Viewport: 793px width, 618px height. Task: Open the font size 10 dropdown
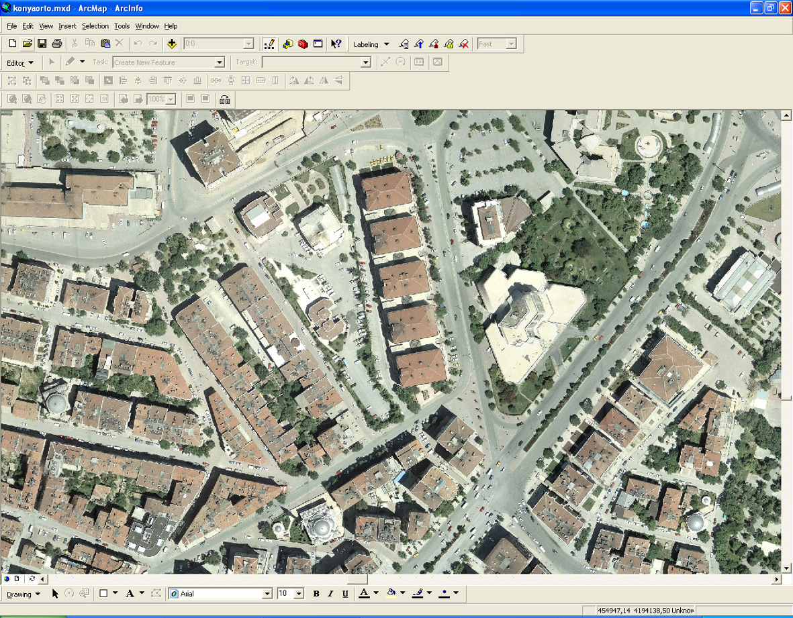[299, 593]
